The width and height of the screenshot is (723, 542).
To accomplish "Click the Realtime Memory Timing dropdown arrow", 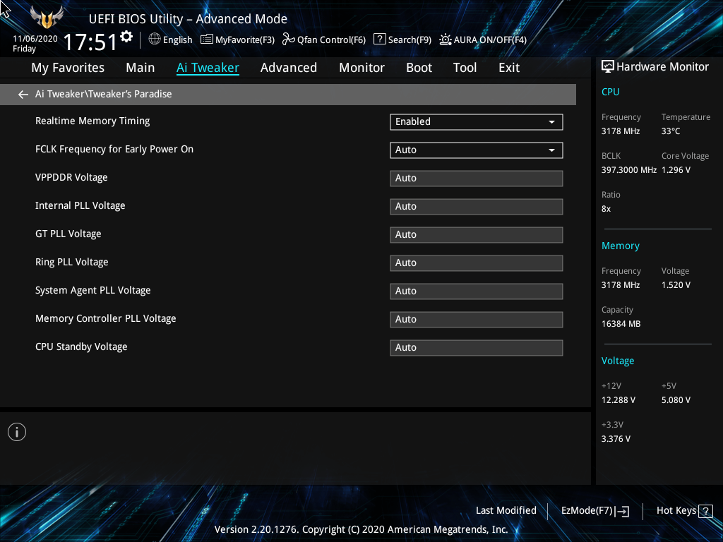I will (x=551, y=122).
